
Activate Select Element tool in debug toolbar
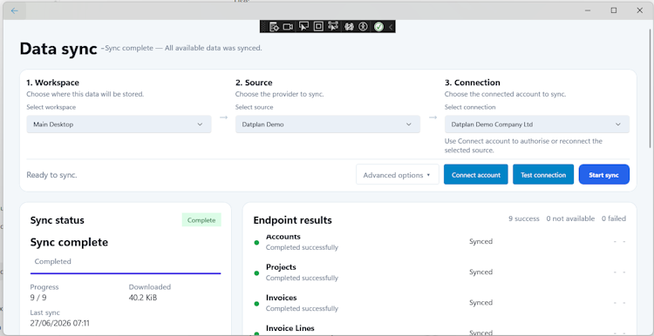pyautogui.click(x=303, y=27)
